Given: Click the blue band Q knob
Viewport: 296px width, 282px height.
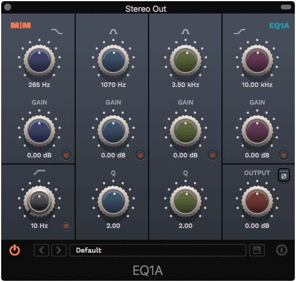Looking at the screenshot, I should pos(113,202).
